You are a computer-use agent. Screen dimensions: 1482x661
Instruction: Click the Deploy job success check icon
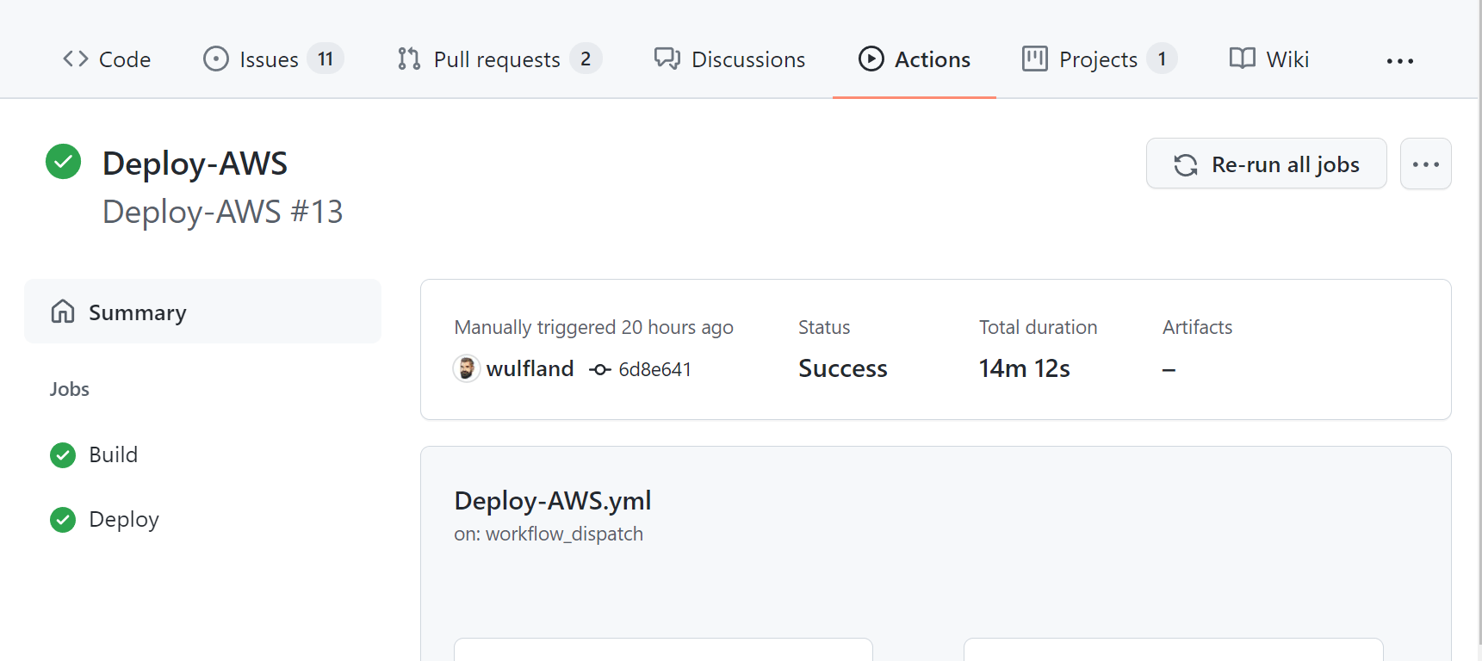(x=63, y=520)
